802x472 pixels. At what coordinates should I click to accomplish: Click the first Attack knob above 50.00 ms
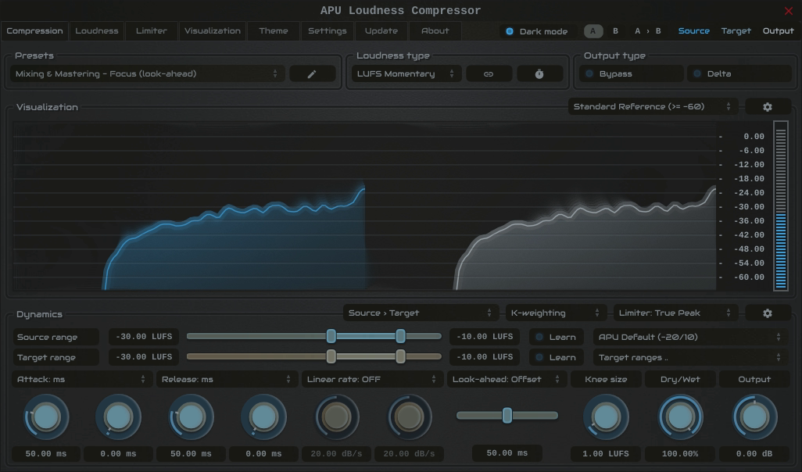(x=46, y=417)
